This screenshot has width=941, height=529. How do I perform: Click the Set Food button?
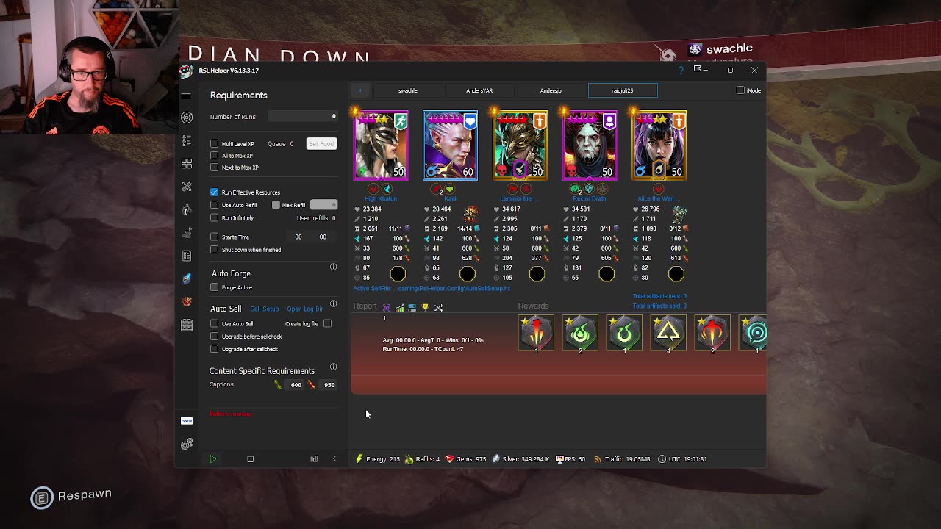pyautogui.click(x=321, y=144)
